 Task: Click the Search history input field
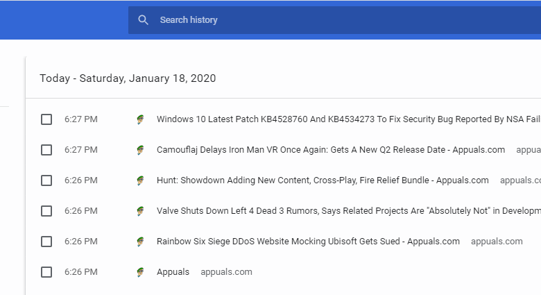(x=333, y=20)
